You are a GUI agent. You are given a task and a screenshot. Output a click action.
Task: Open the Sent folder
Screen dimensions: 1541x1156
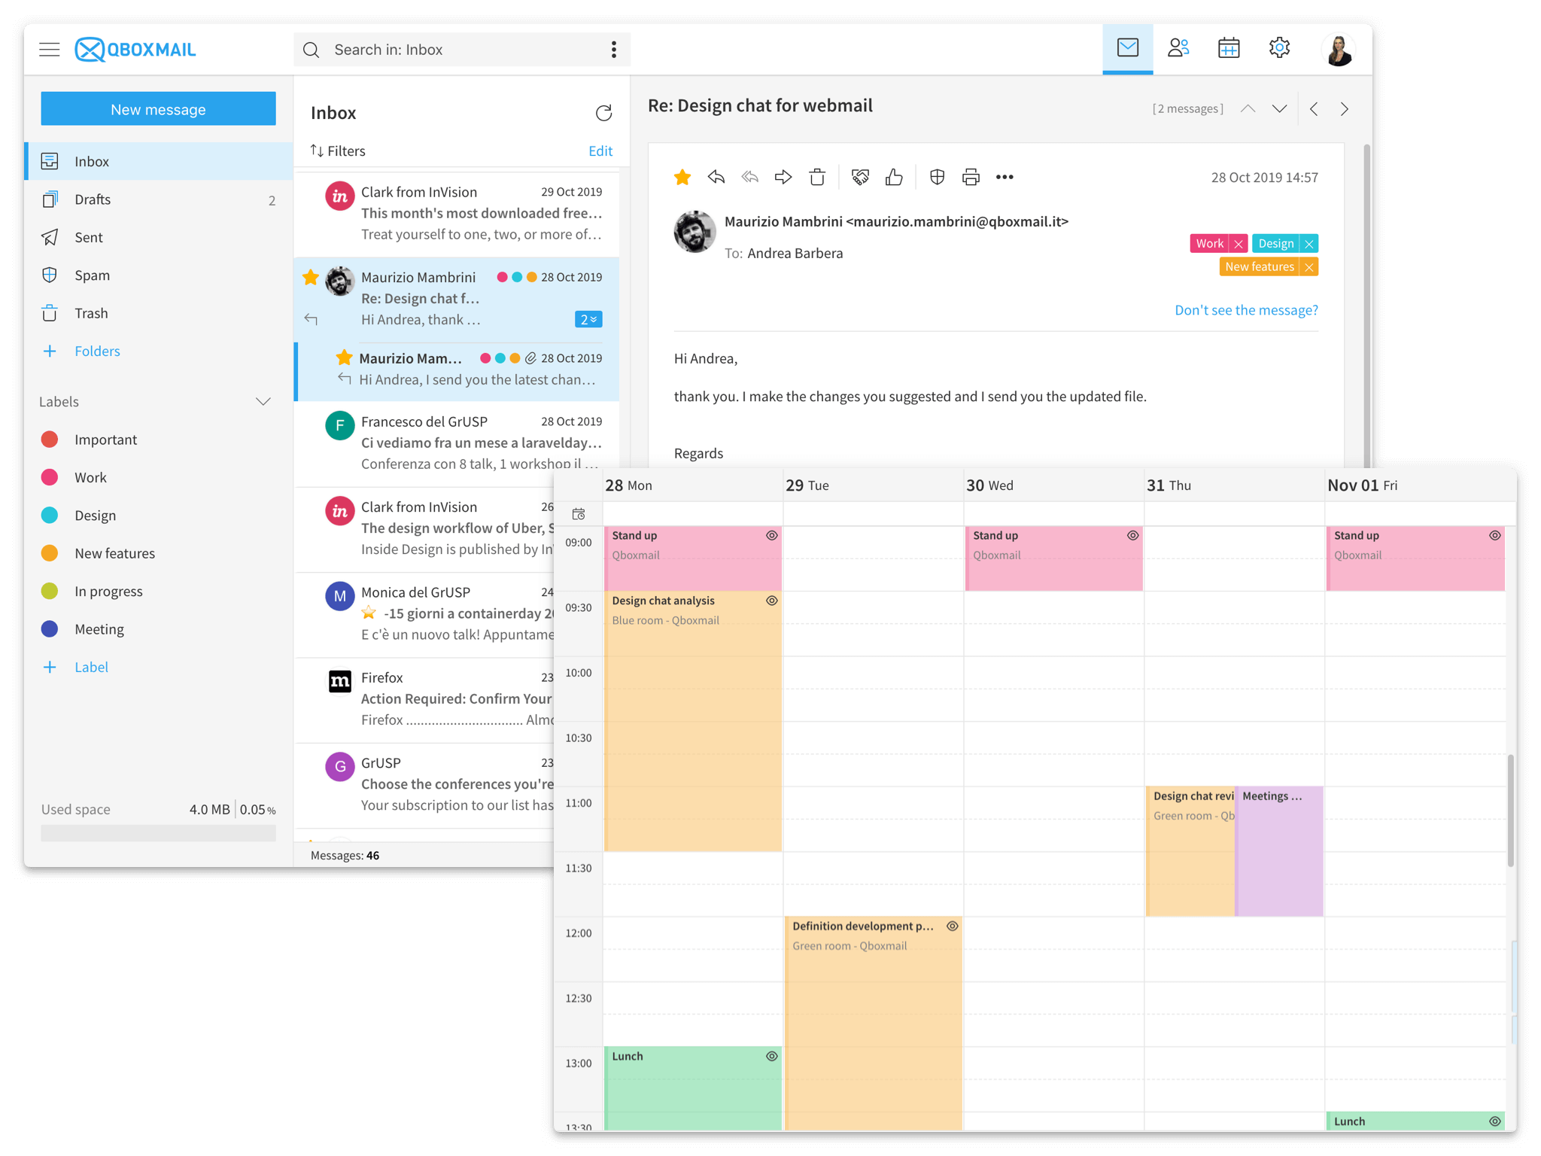click(x=89, y=238)
